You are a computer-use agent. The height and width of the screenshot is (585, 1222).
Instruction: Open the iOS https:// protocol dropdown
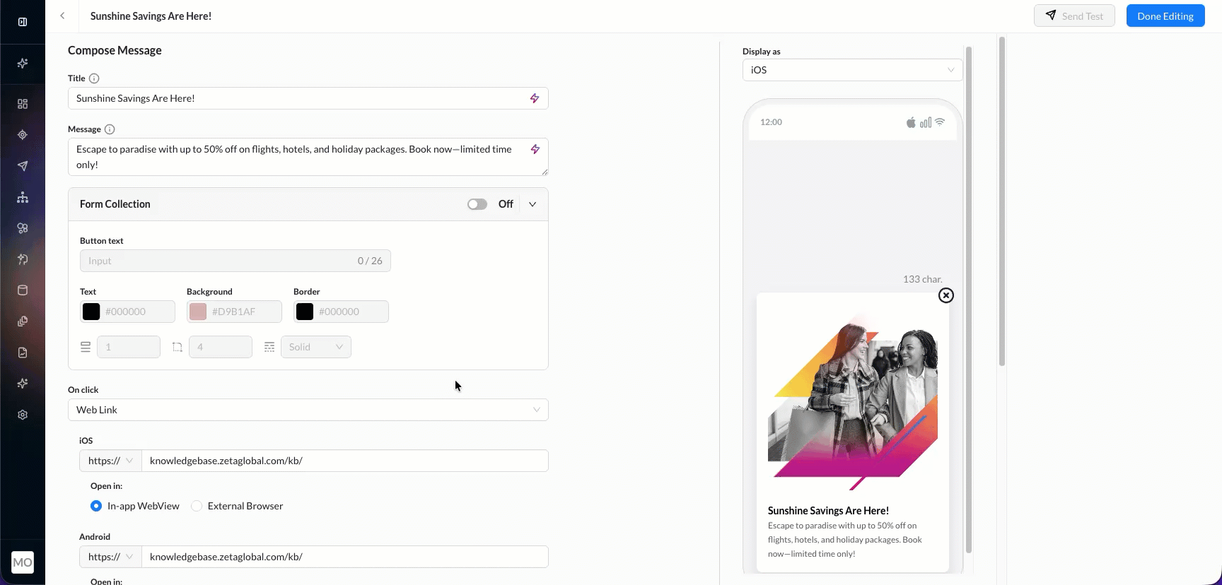[x=110, y=461]
